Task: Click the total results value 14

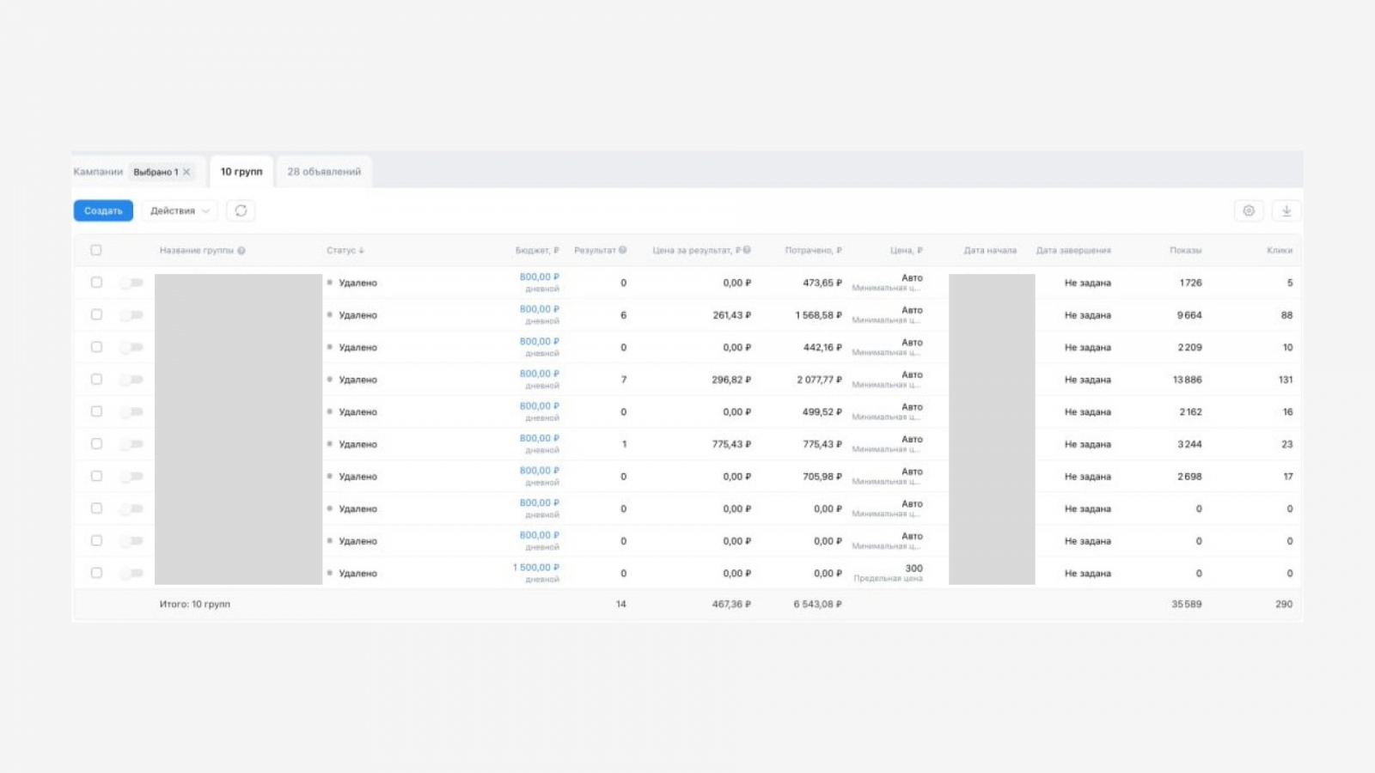Action: pos(621,605)
